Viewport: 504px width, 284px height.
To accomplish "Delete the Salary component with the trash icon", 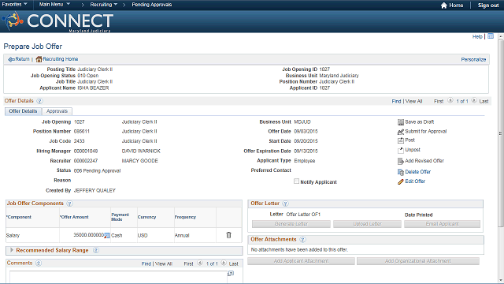I will 228,235.
